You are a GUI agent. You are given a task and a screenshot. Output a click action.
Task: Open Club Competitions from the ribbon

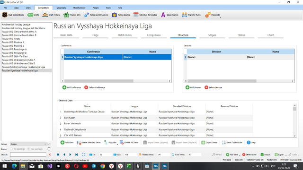pyautogui.click(x=13, y=15)
